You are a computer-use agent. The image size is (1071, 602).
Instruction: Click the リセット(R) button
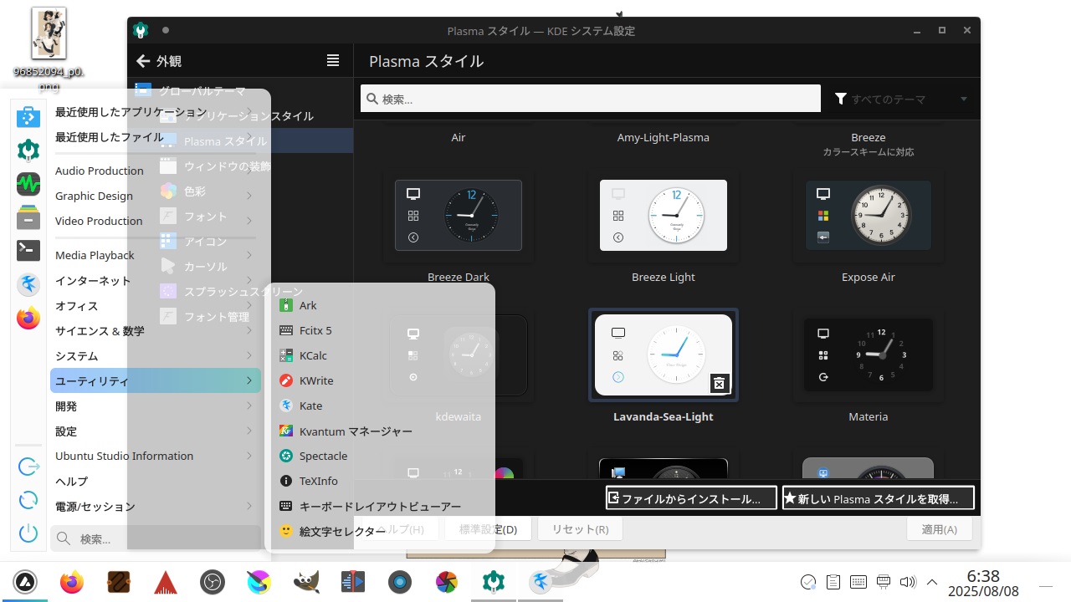click(x=580, y=529)
